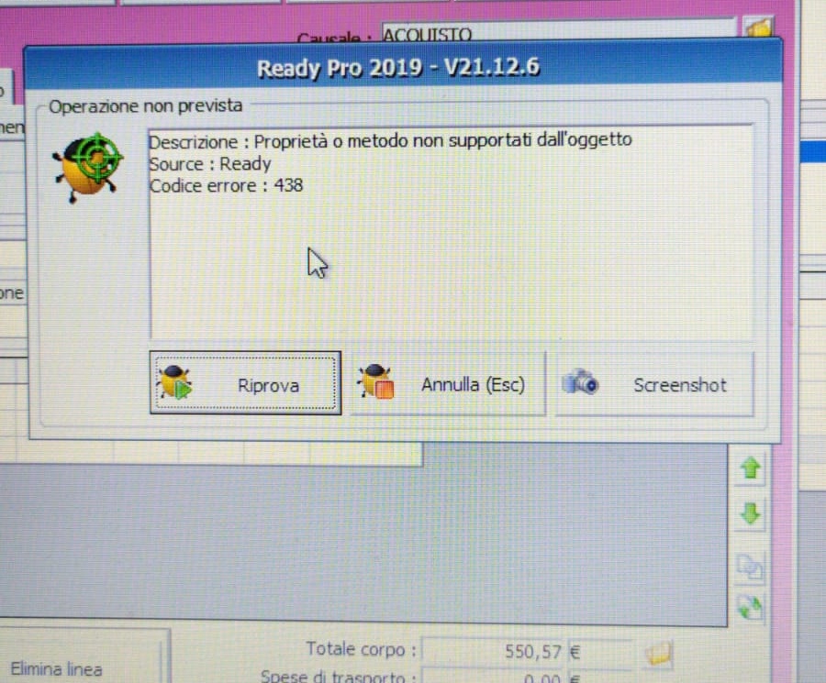Click the green move-down arrow icon
Screen dimensions: 826x683
pyautogui.click(x=750, y=513)
